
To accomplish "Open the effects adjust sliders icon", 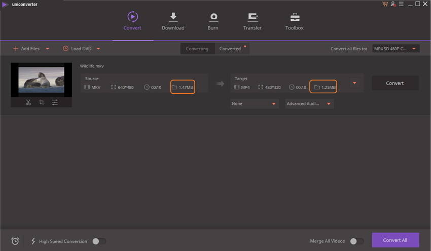I will click(55, 102).
